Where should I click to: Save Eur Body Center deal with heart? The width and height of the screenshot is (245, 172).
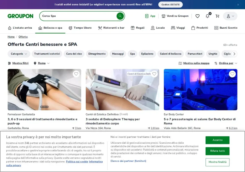[x=232, y=74]
